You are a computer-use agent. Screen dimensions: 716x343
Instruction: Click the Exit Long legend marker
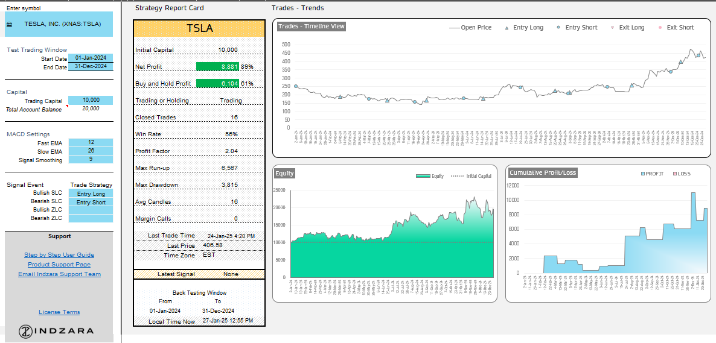coord(612,28)
